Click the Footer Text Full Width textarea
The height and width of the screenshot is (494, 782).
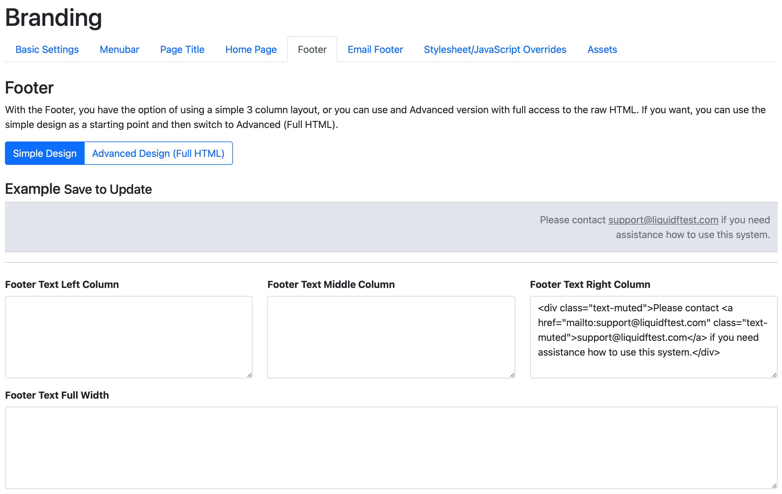tap(391, 448)
